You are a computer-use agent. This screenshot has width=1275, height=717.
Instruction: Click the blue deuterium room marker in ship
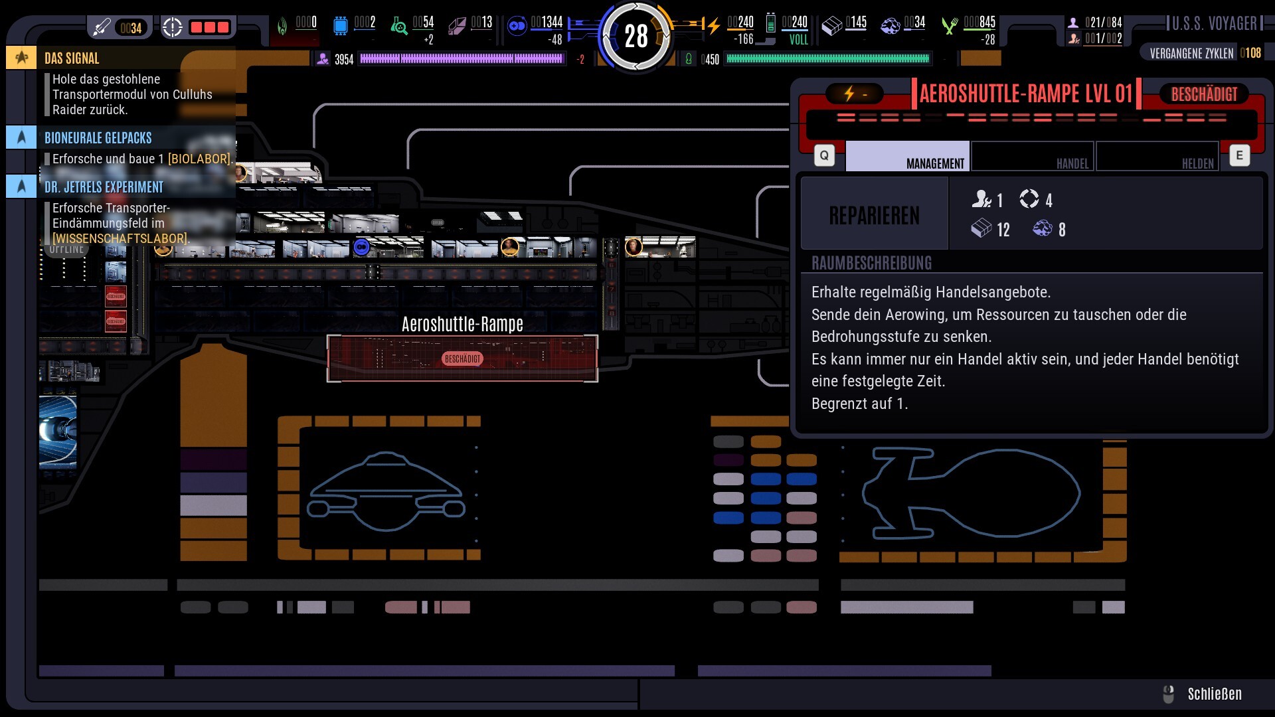[x=361, y=248]
